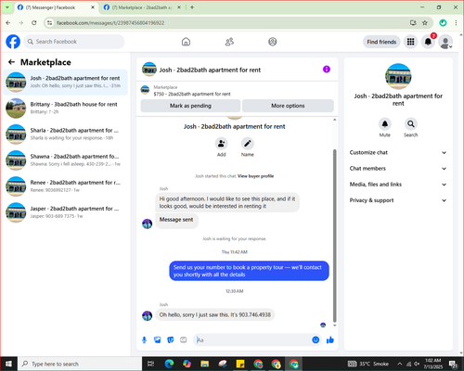The height and width of the screenshot is (371, 464).
Task: Expand Customize chat section
Action: 398,152
